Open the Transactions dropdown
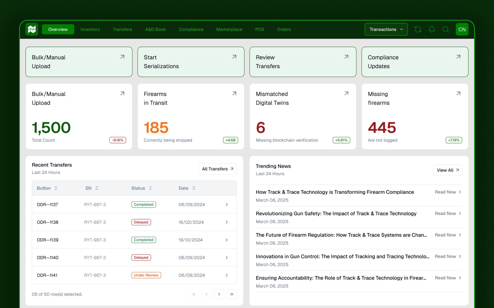This screenshot has width=494, height=308. (386, 29)
